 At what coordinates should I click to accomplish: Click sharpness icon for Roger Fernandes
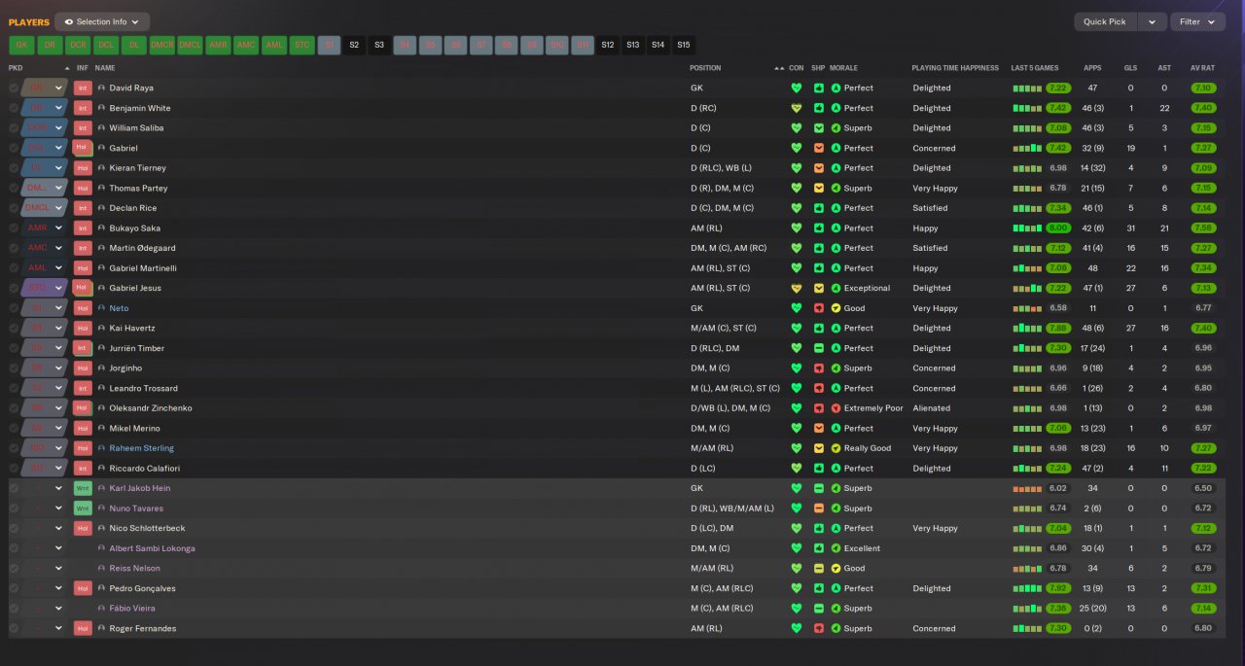tap(819, 629)
